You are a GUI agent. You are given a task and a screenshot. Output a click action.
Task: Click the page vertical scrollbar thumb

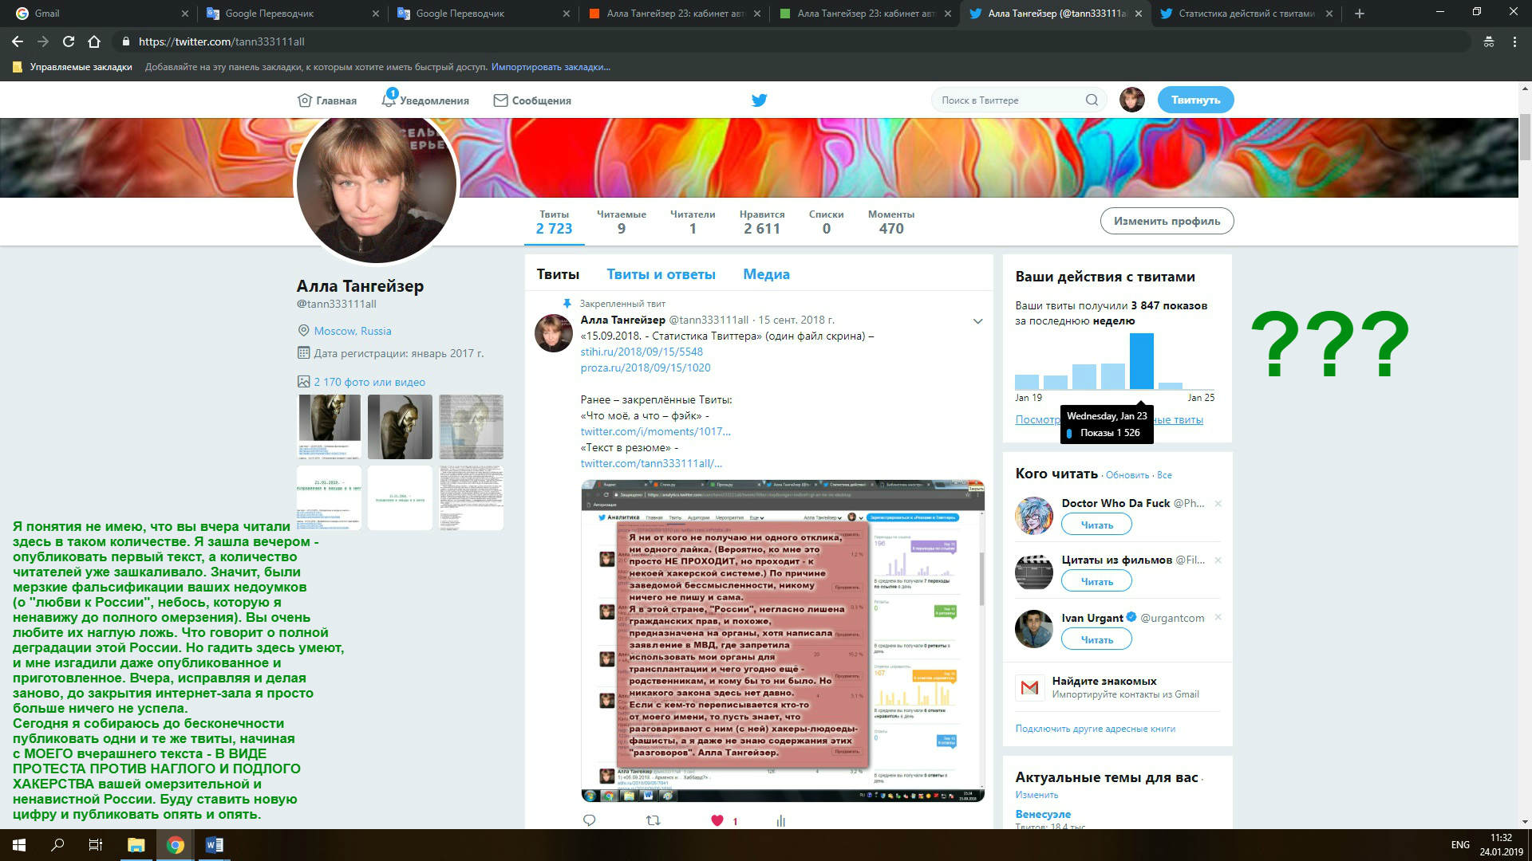coord(1525,137)
